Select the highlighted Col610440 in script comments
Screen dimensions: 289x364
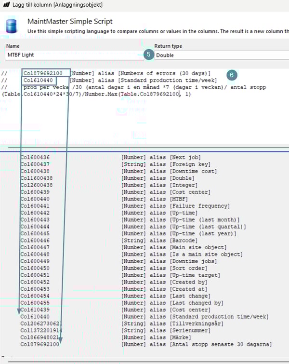point(39,80)
